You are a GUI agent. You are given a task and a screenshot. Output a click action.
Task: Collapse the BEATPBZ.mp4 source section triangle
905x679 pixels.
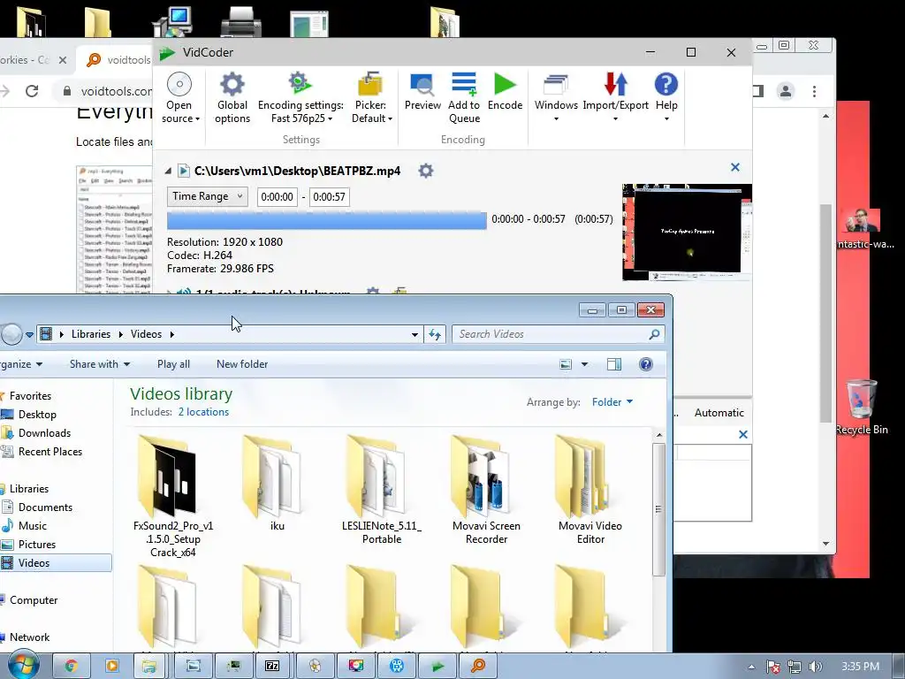(x=168, y=171)
